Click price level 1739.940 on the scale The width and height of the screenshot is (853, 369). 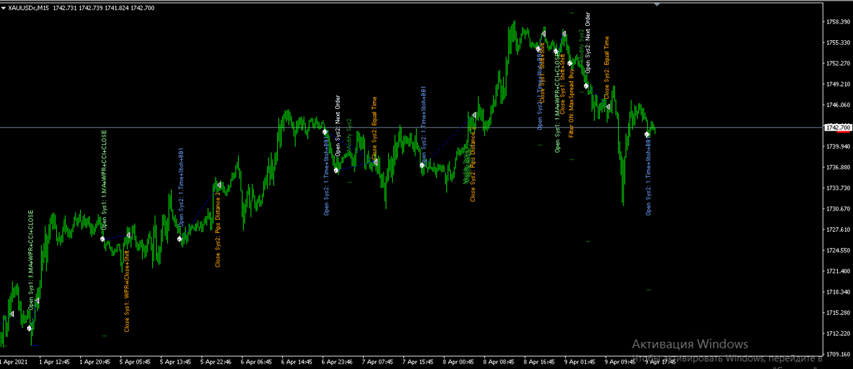point(838,147)
